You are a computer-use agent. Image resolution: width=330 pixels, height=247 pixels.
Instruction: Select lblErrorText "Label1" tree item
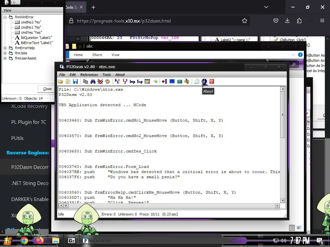(x=37, y=43)
